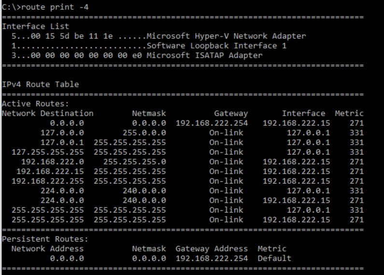This screenshot has width=384, height=275.
Task: Click the 'Default' metric in persistent routes
Action: (x=274, y=259)
